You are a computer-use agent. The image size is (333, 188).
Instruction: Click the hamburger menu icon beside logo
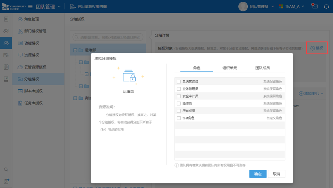pos(30,7)
